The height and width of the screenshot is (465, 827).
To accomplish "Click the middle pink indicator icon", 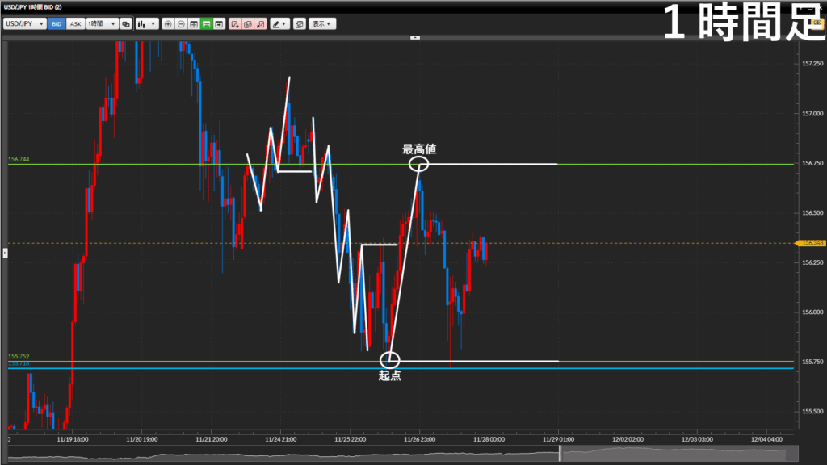I will tap(248, 24).
